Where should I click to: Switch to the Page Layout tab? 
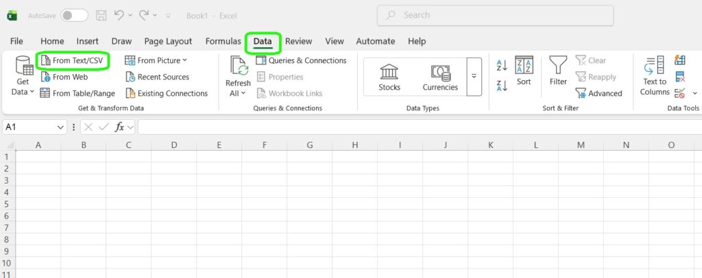click(168, 41)
